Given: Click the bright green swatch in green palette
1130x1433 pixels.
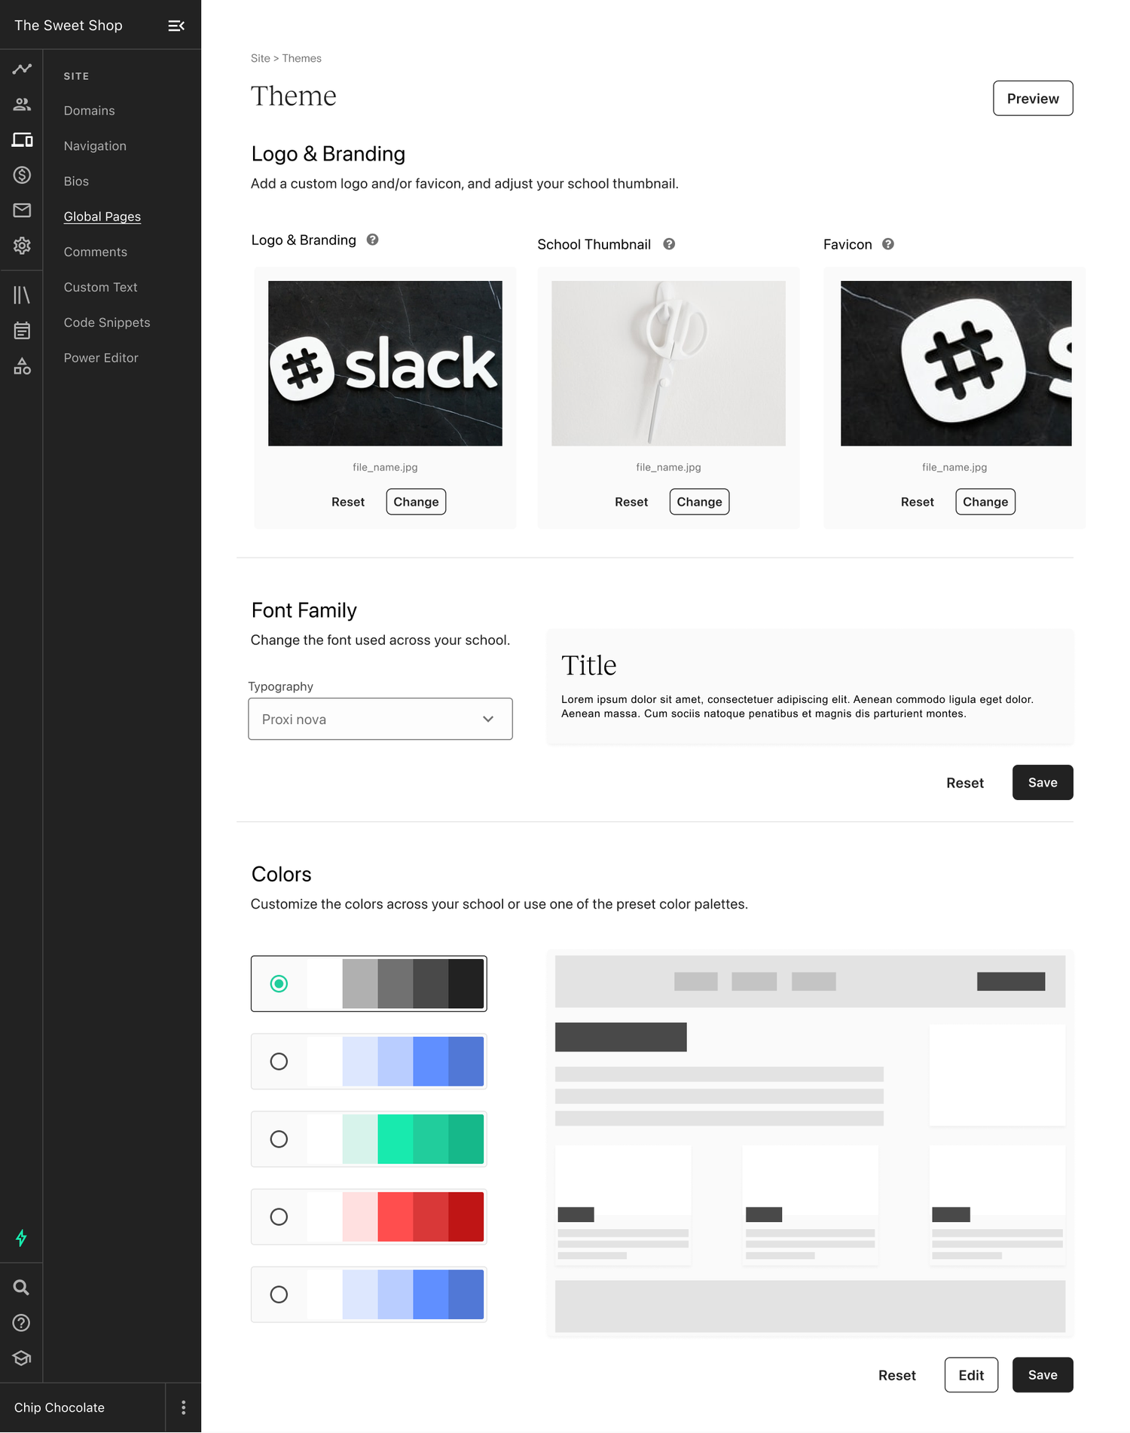Looking at the screenshot, I should 395,1138.
